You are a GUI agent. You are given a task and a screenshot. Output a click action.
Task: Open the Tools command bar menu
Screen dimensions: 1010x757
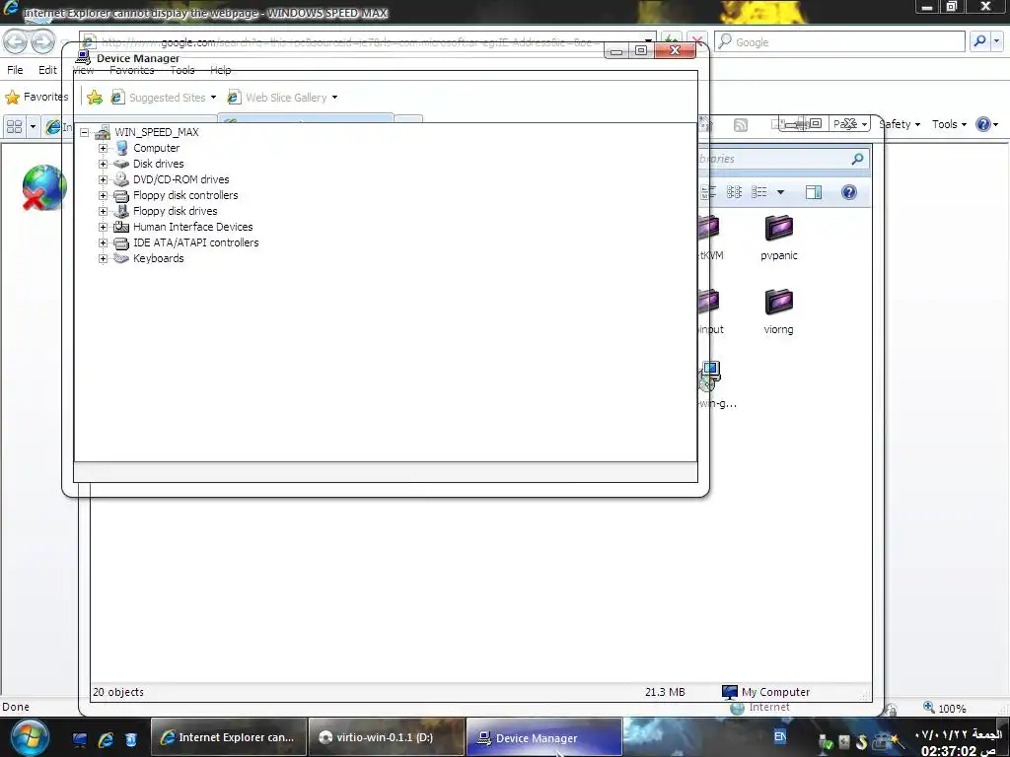949,124
